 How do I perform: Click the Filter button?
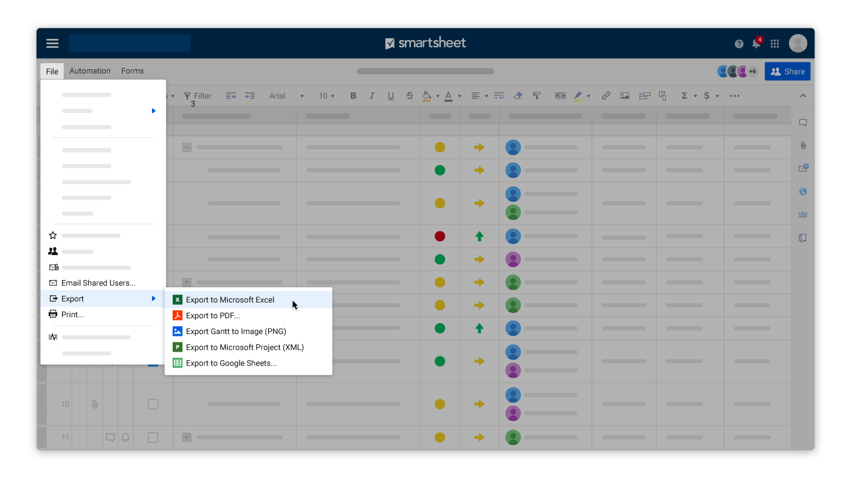click(198, 96)
